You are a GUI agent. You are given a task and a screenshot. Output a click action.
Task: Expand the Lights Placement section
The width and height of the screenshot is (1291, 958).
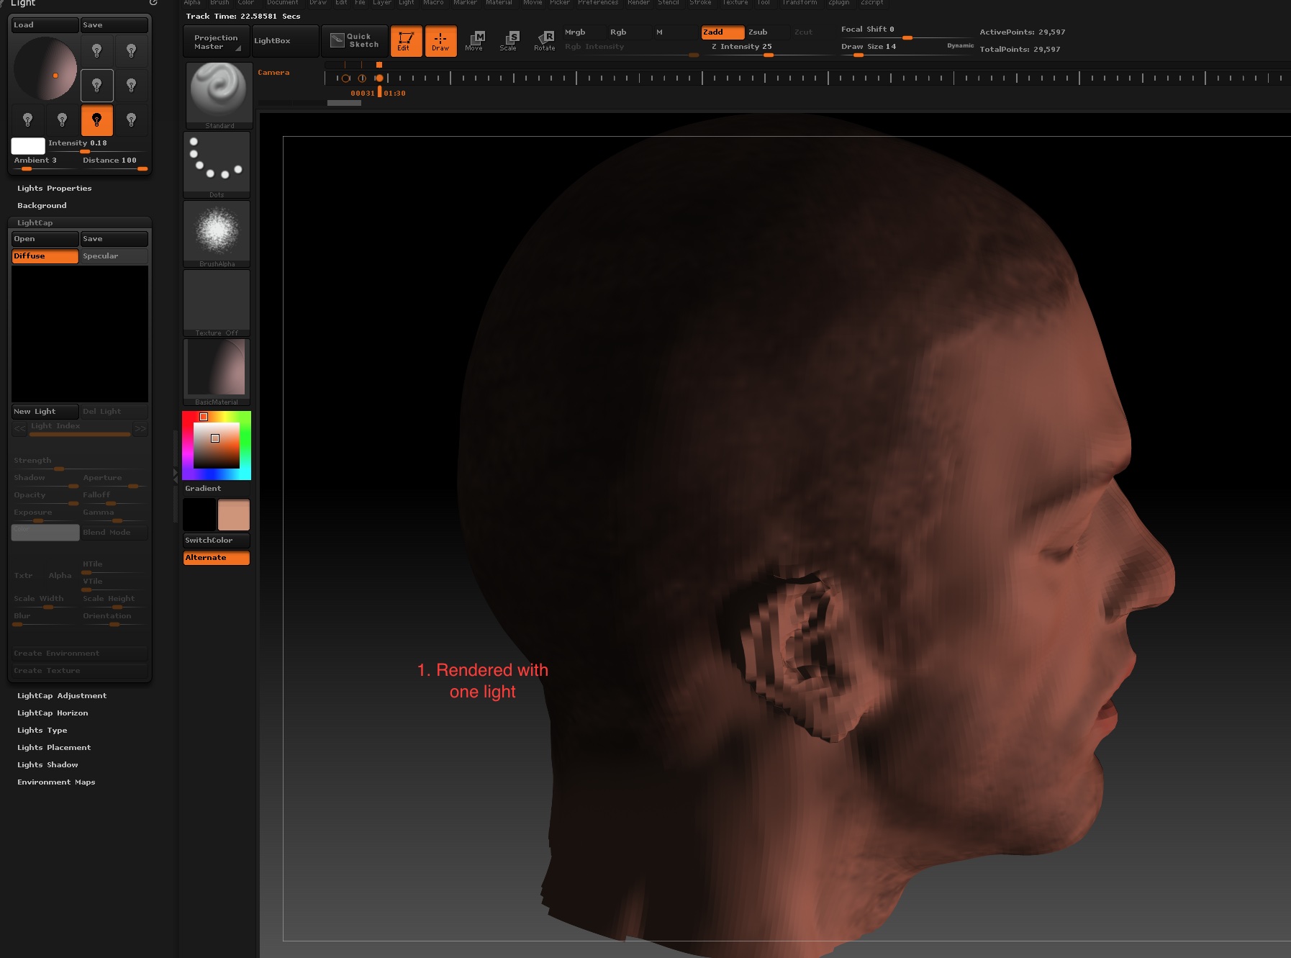tap(54, 748)
